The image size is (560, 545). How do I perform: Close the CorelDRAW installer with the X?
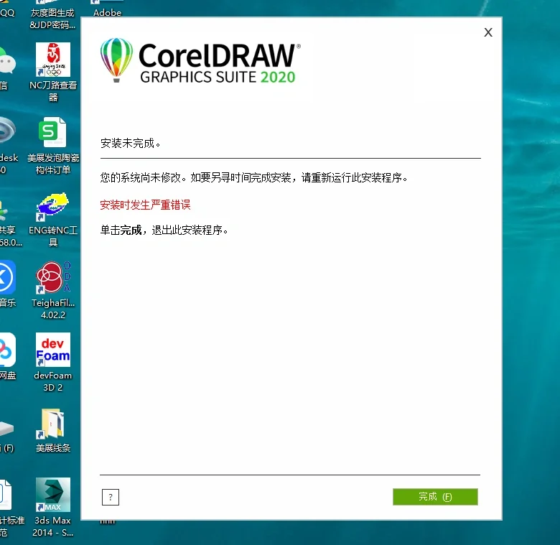pos(488,32)
